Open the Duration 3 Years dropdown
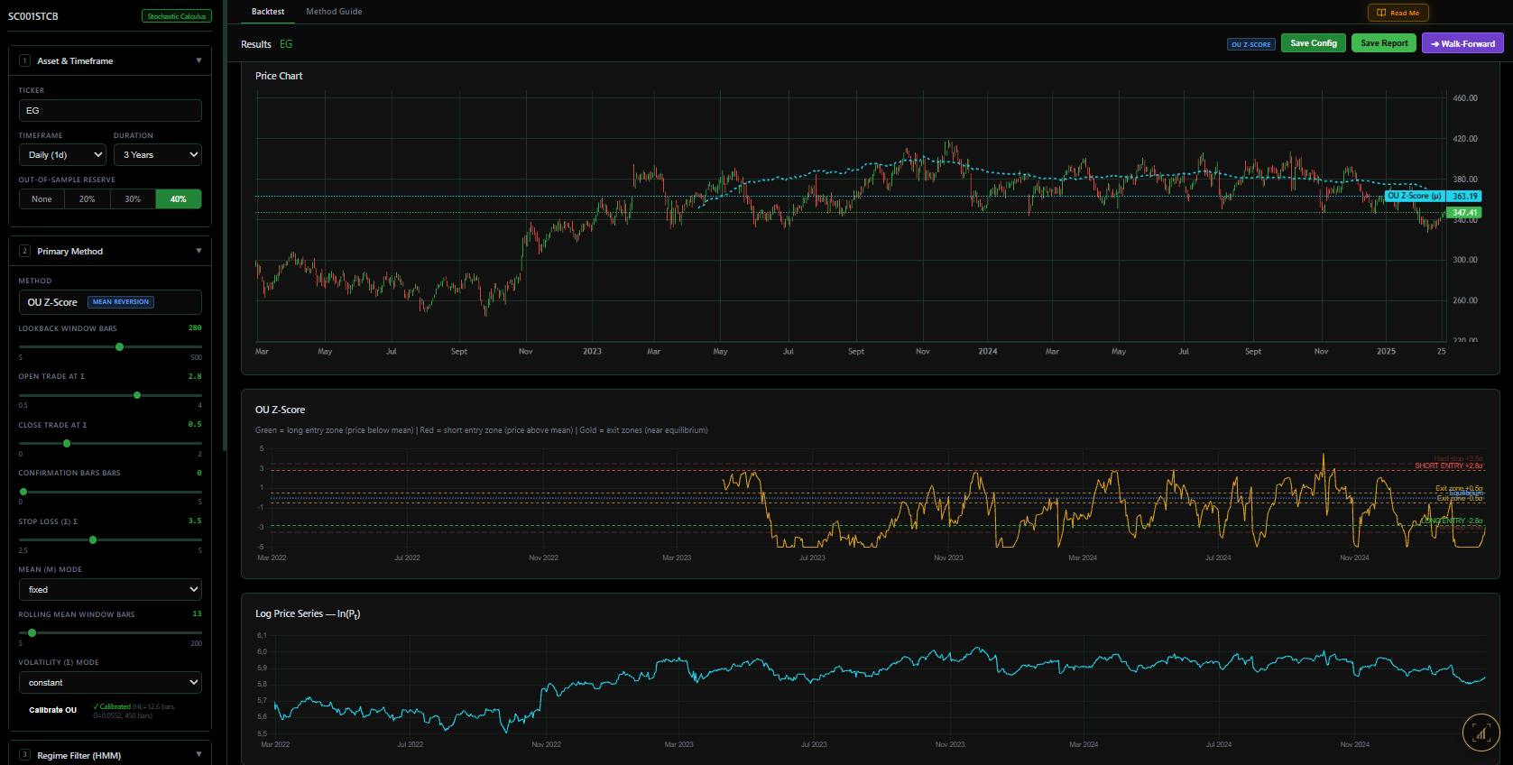Image resolution: width=1513 pixels, height=765 pixels. point(157,154)
